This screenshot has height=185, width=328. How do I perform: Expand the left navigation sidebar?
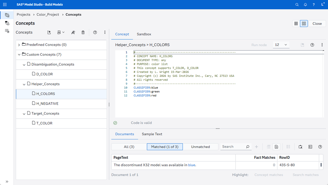coord(7,181)
